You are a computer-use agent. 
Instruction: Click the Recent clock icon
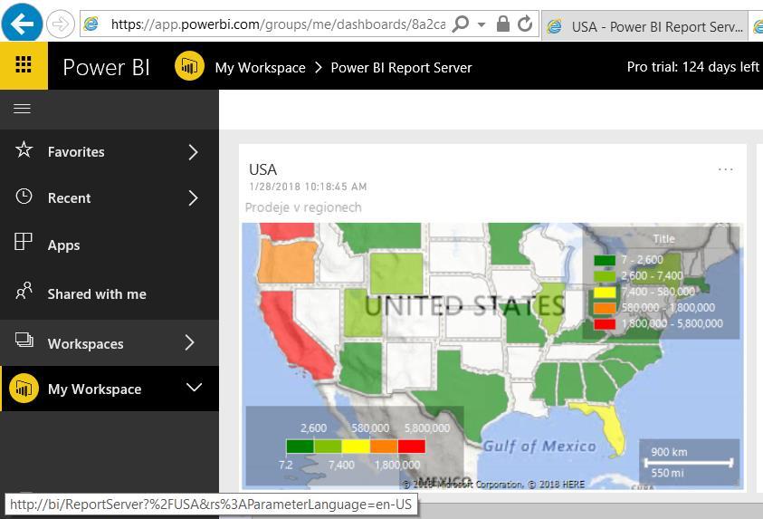[24, 197]
